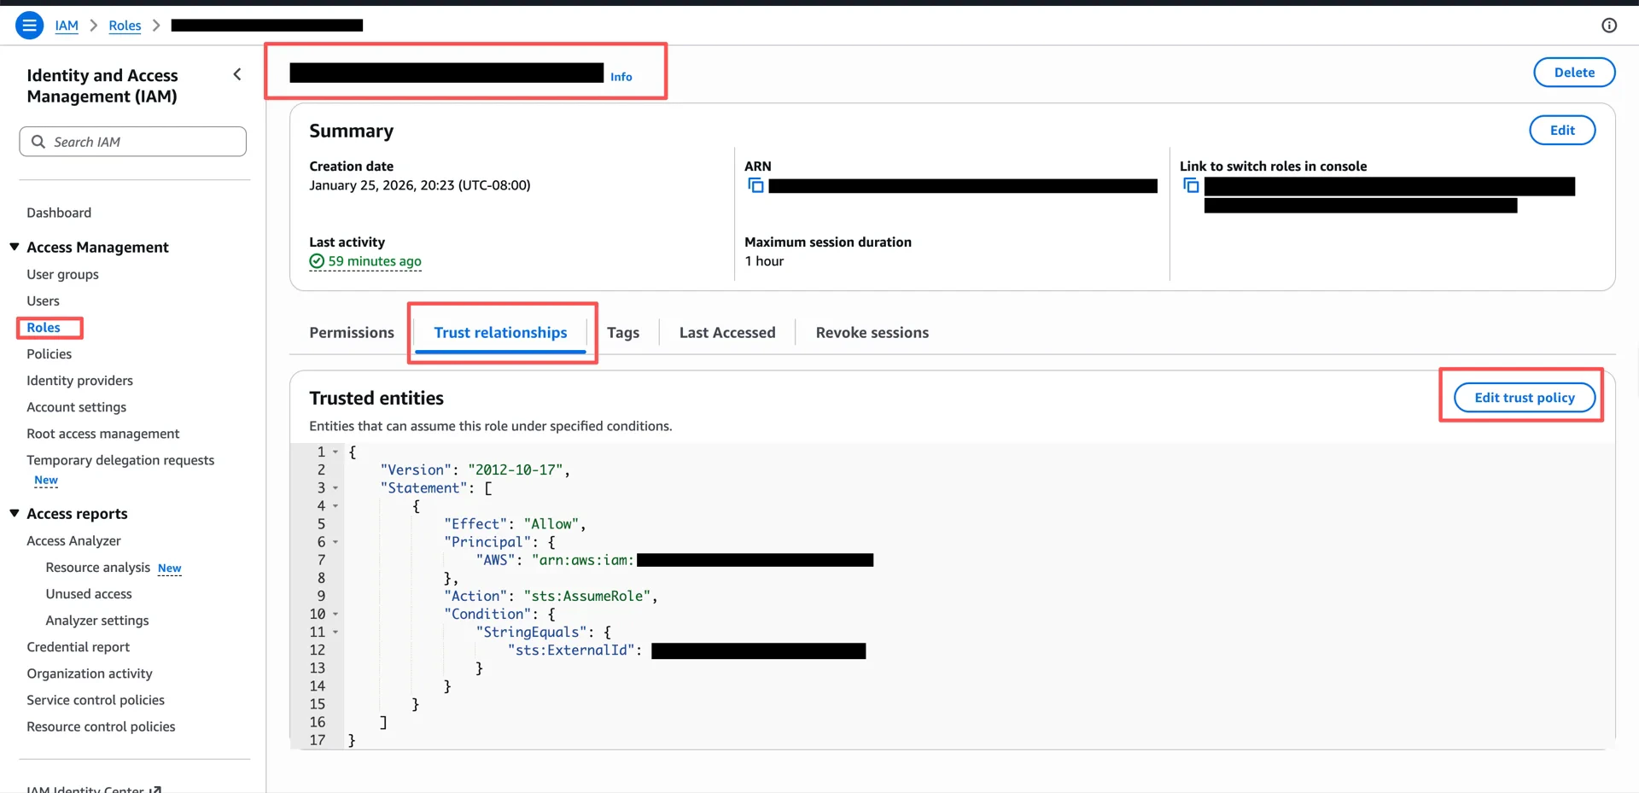Image resolution: width=1639 pixels, height=793 pixels.
Task: Open Account settings in the sidebar
Action: point(76,407)
